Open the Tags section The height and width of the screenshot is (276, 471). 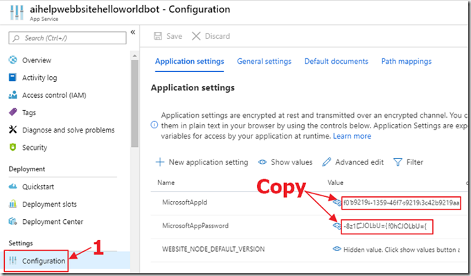coord(23,112)
